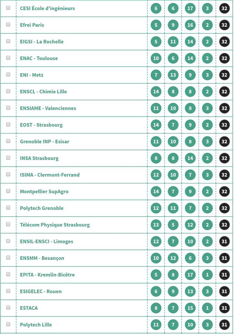Open the EIGSI - La Rochelle link
Screen dimensions: 234x334
[x=42, y=42]
